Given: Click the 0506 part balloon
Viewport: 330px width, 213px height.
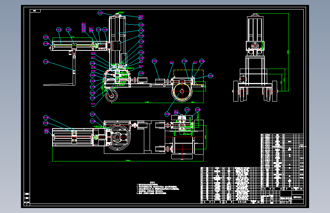Looking at the screenshot, I should pyautogui.click(x=198, y=110).
